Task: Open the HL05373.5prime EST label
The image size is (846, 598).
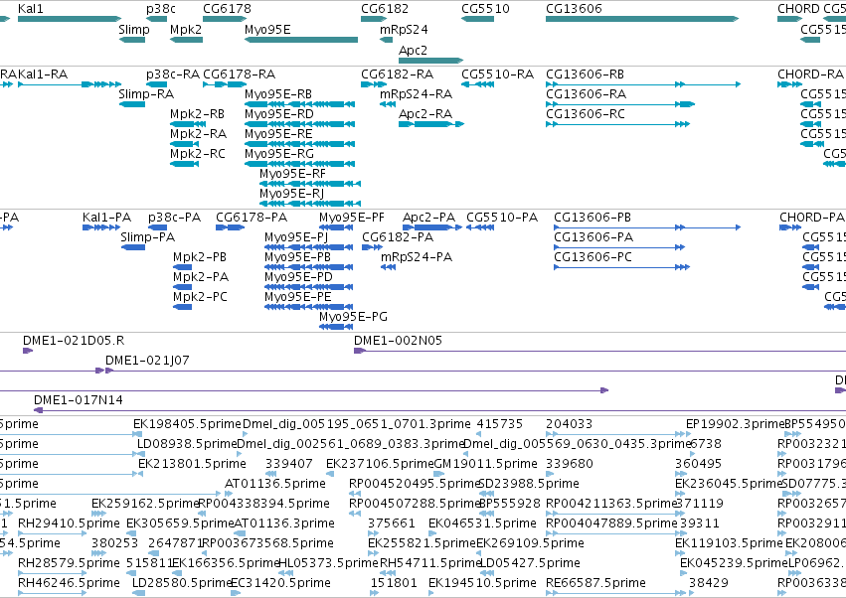Action: pos(329,563)
